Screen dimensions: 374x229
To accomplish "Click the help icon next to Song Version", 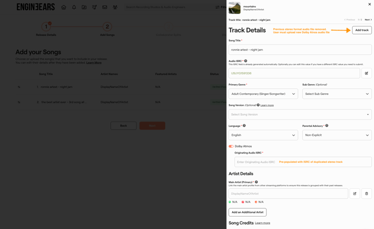I will pos(258,105).
